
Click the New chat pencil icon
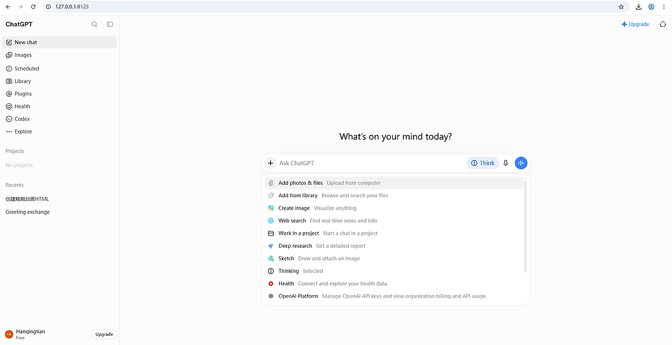pos(9,42)
